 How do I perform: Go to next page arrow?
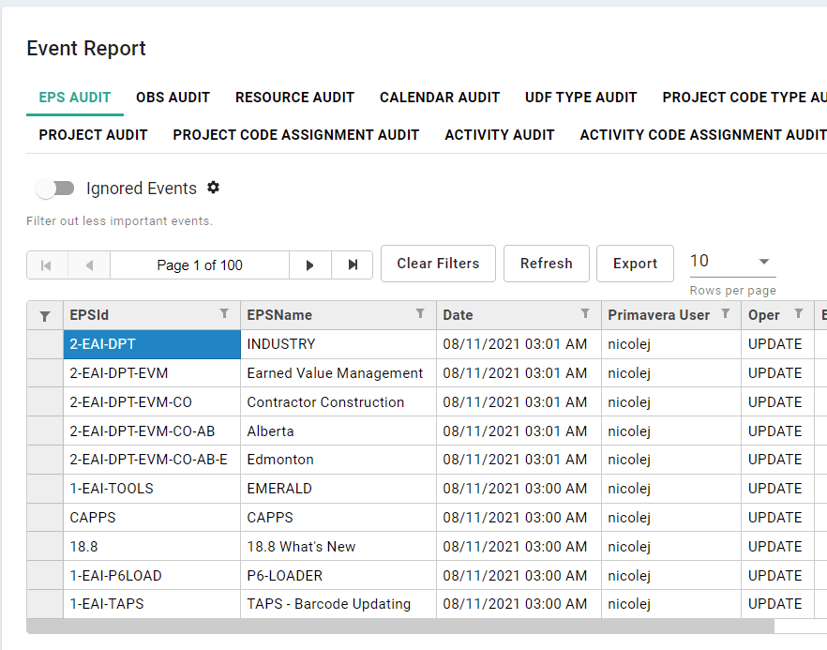(x=309, y=265)
